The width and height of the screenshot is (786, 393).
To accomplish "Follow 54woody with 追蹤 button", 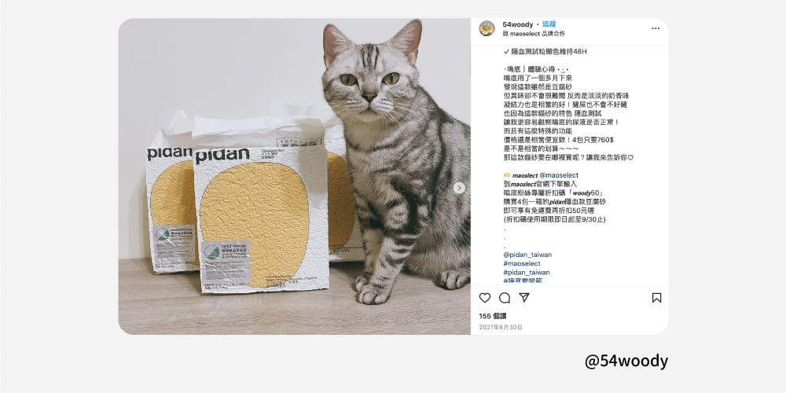I will pyautogui.click(x=549, y=24).
